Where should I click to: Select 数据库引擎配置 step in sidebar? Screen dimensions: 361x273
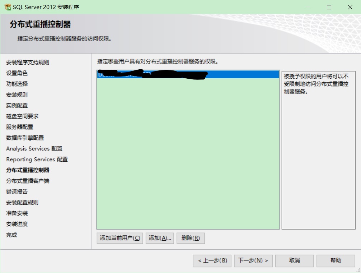pyautogui.click(x=25, y=138)
